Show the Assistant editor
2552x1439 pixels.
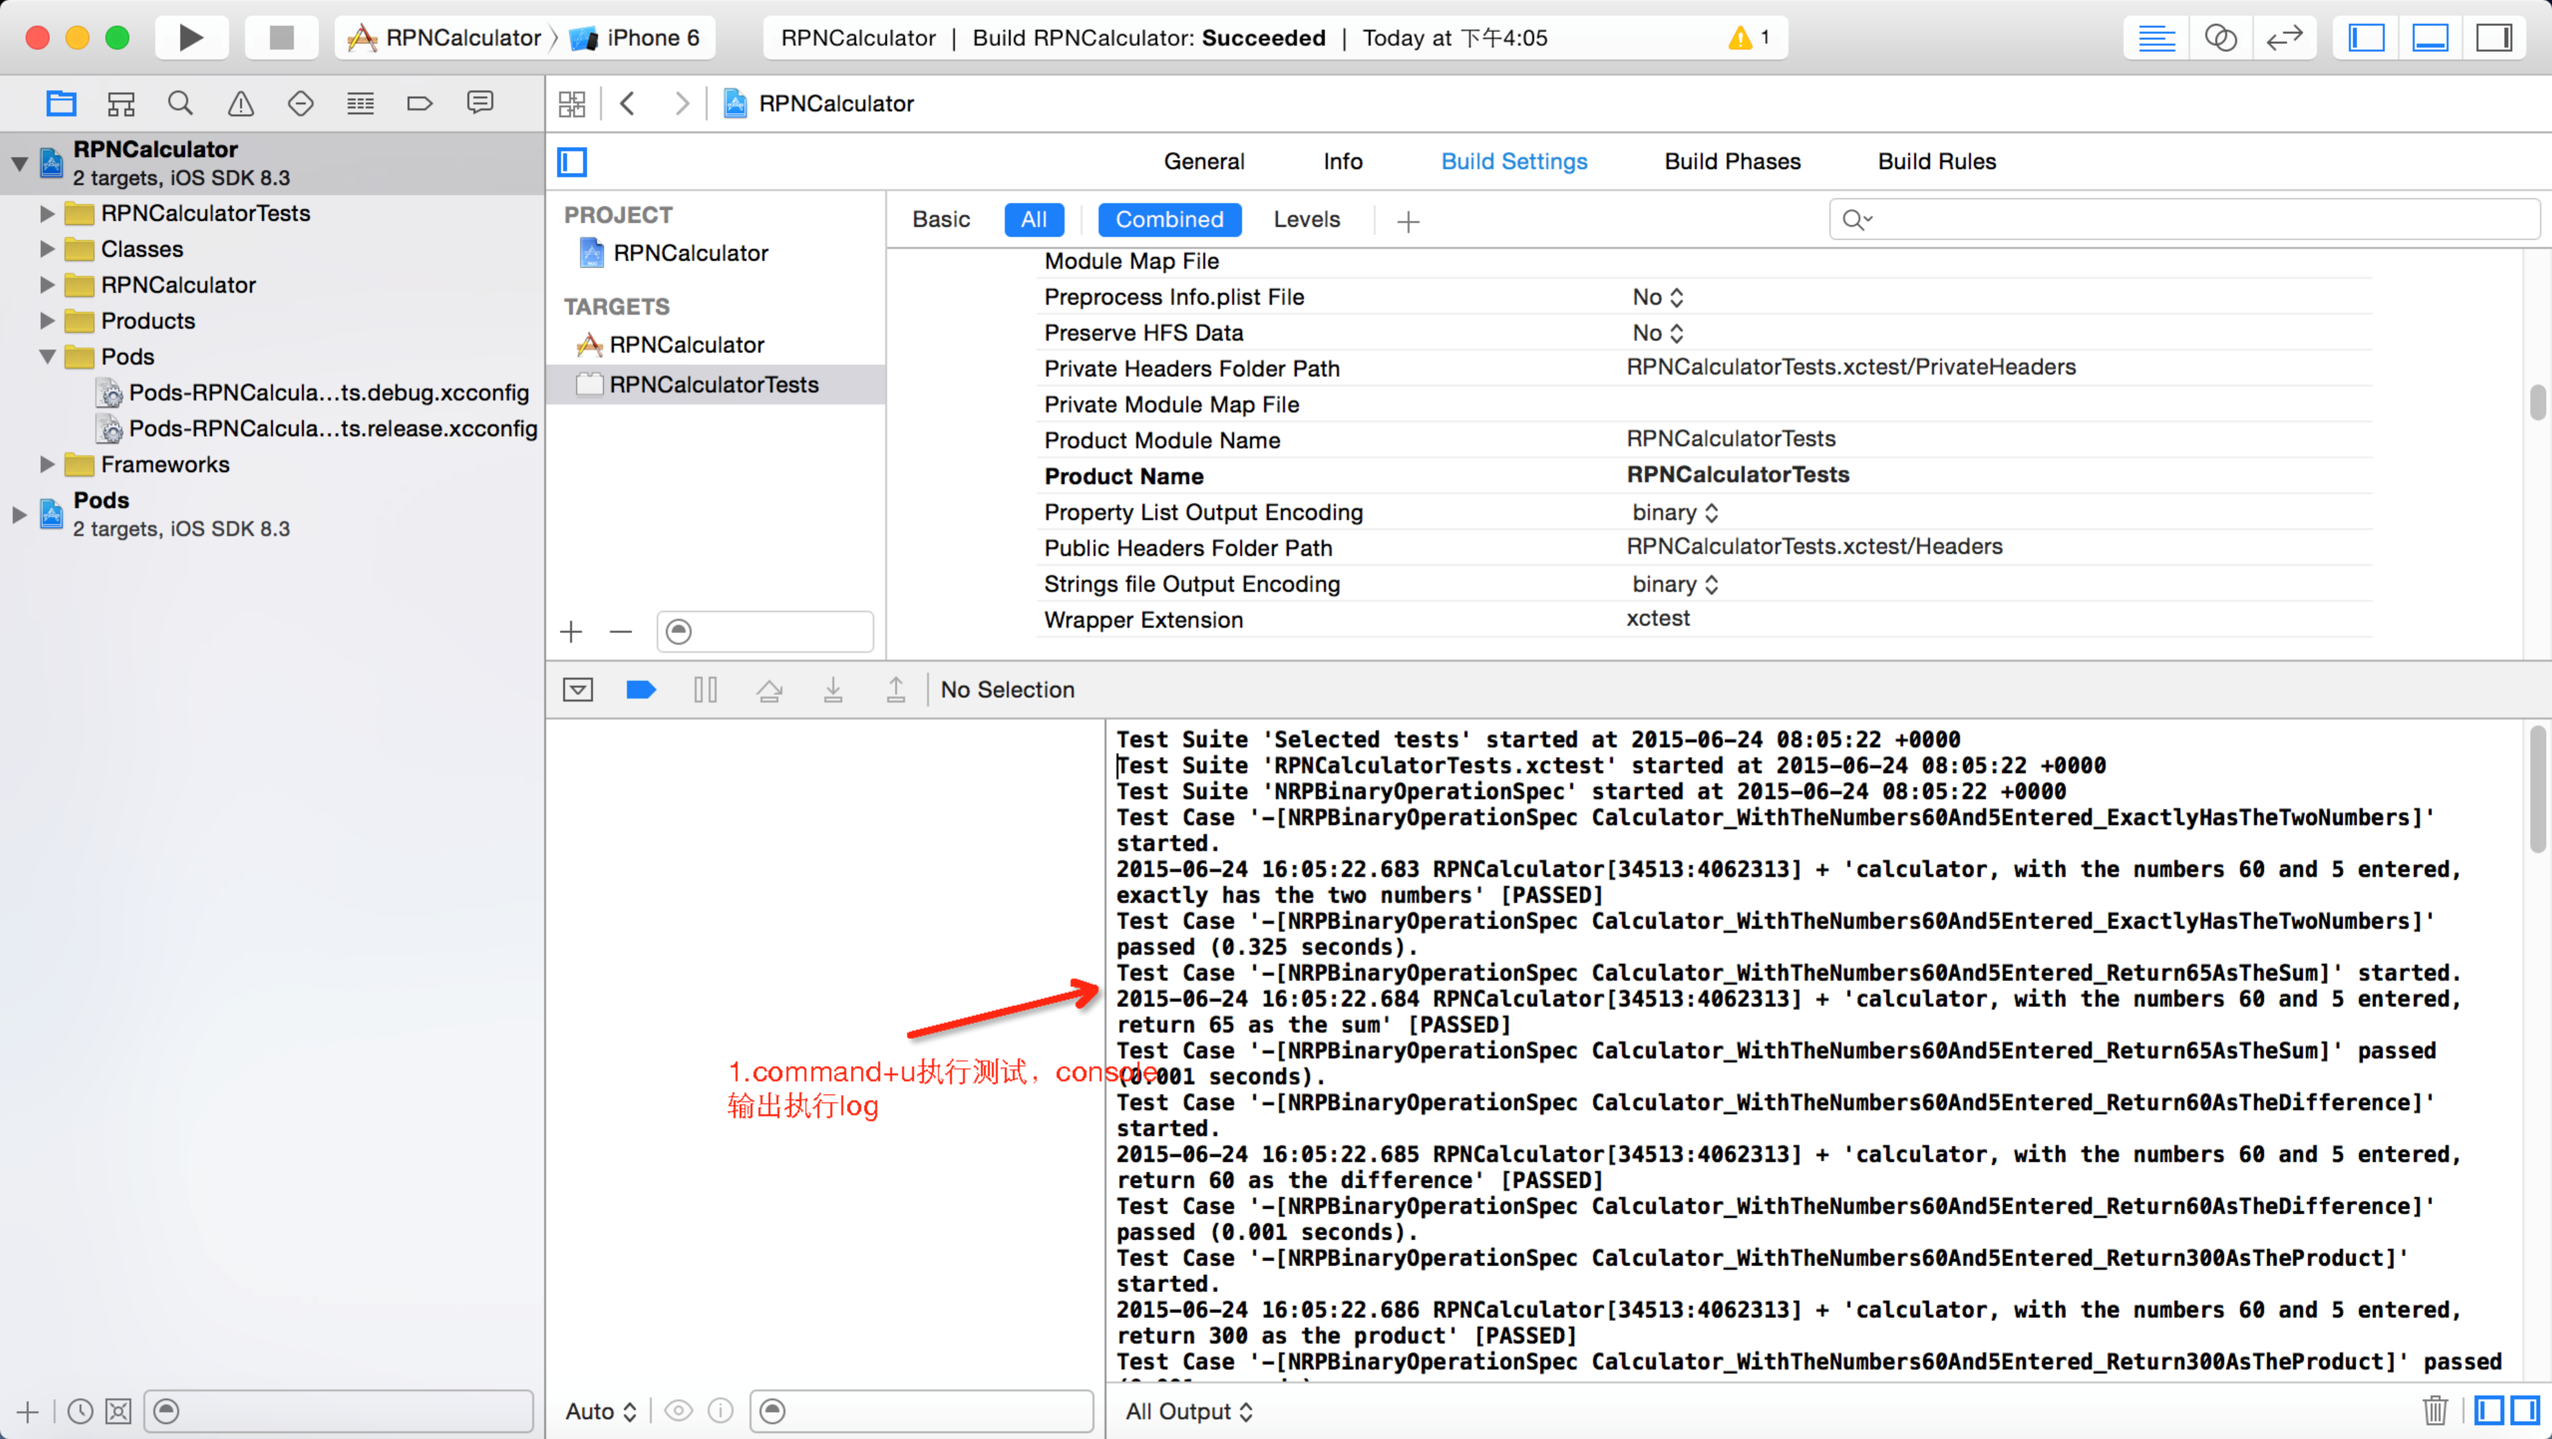(2220, 38)
